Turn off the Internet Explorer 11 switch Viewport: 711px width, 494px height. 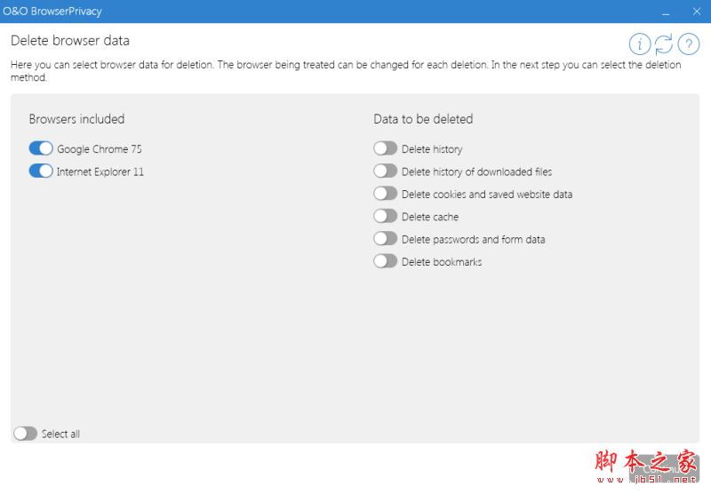[x=41, y=171]
